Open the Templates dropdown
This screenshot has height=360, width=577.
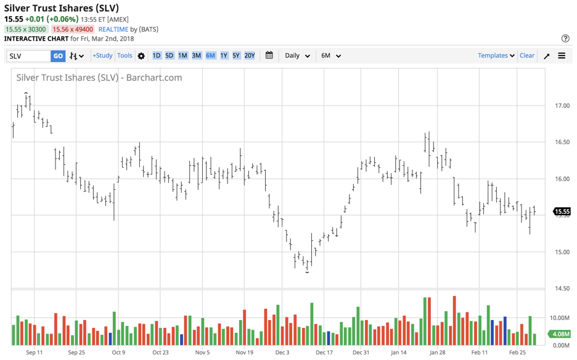[496, 55]
